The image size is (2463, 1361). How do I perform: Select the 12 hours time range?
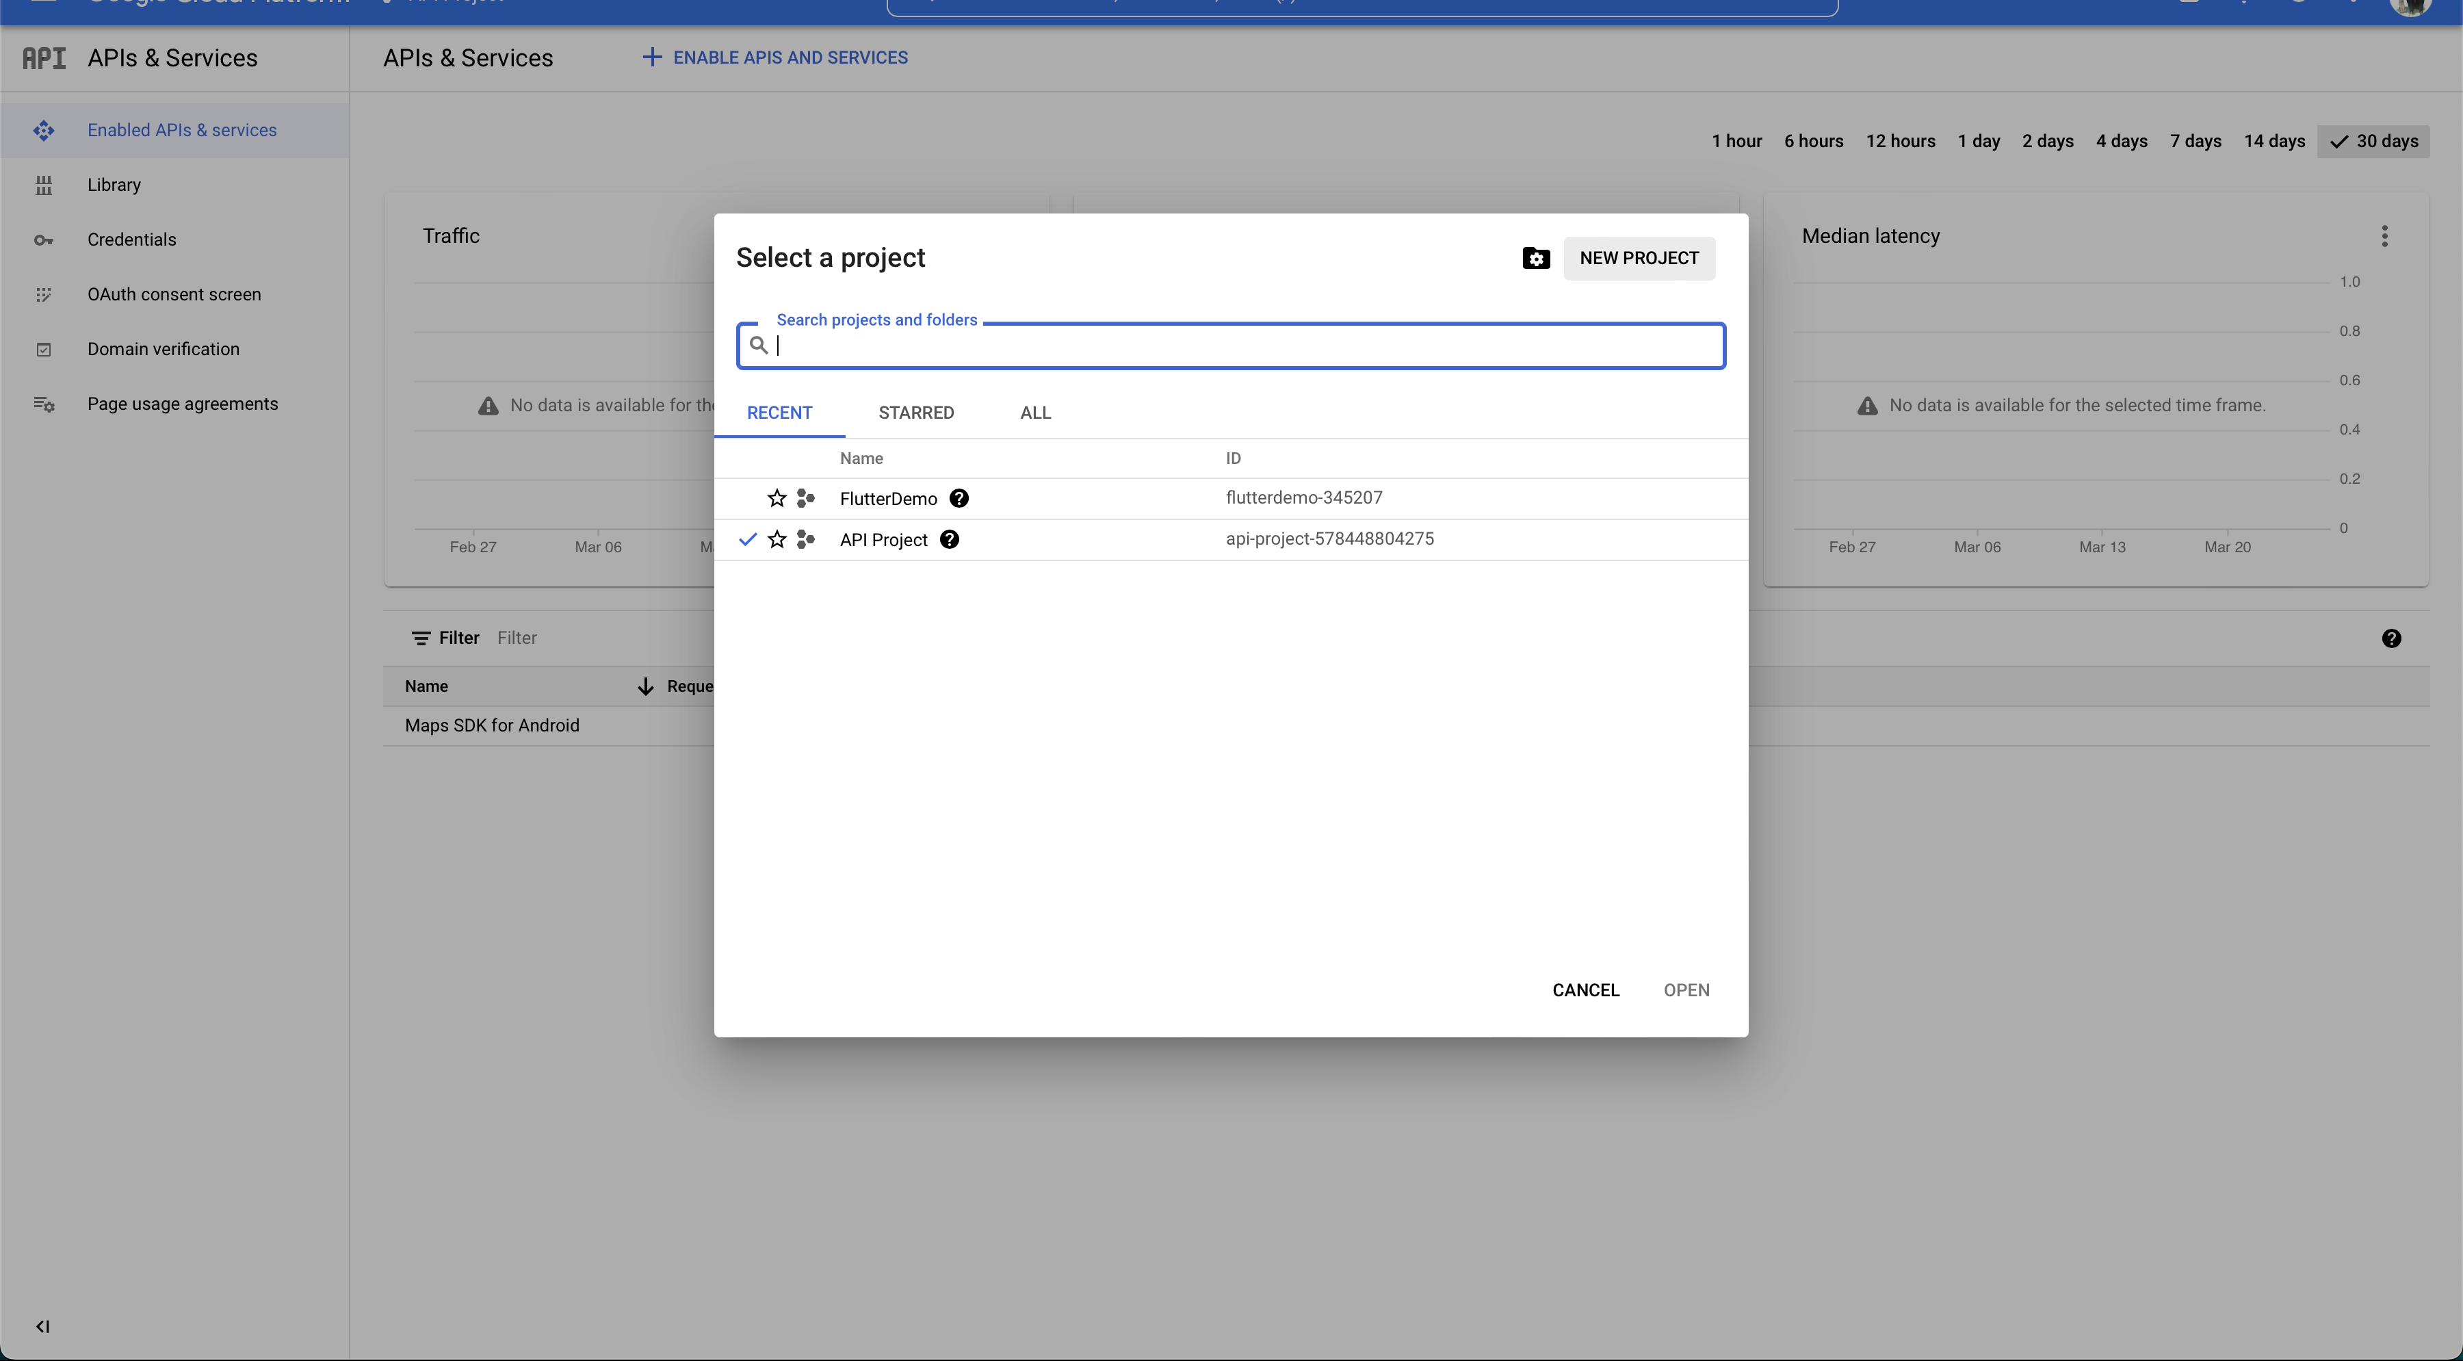1901,142
